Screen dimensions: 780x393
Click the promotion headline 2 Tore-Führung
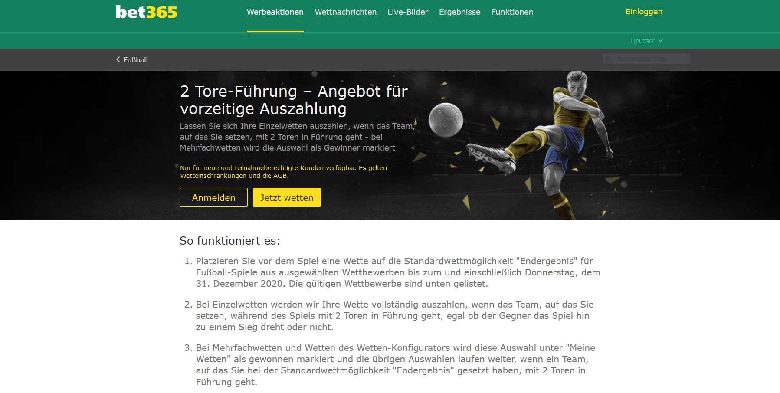pyautogui.click(x=294, y=100)
